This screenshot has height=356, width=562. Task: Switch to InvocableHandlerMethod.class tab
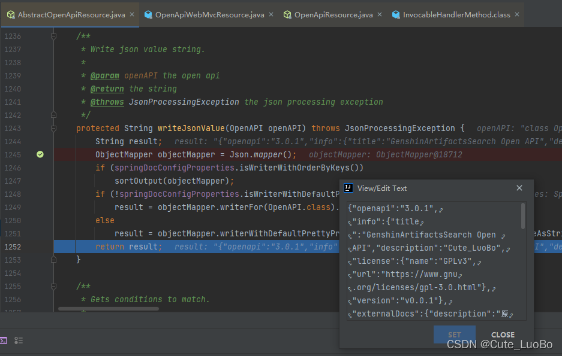456,14
